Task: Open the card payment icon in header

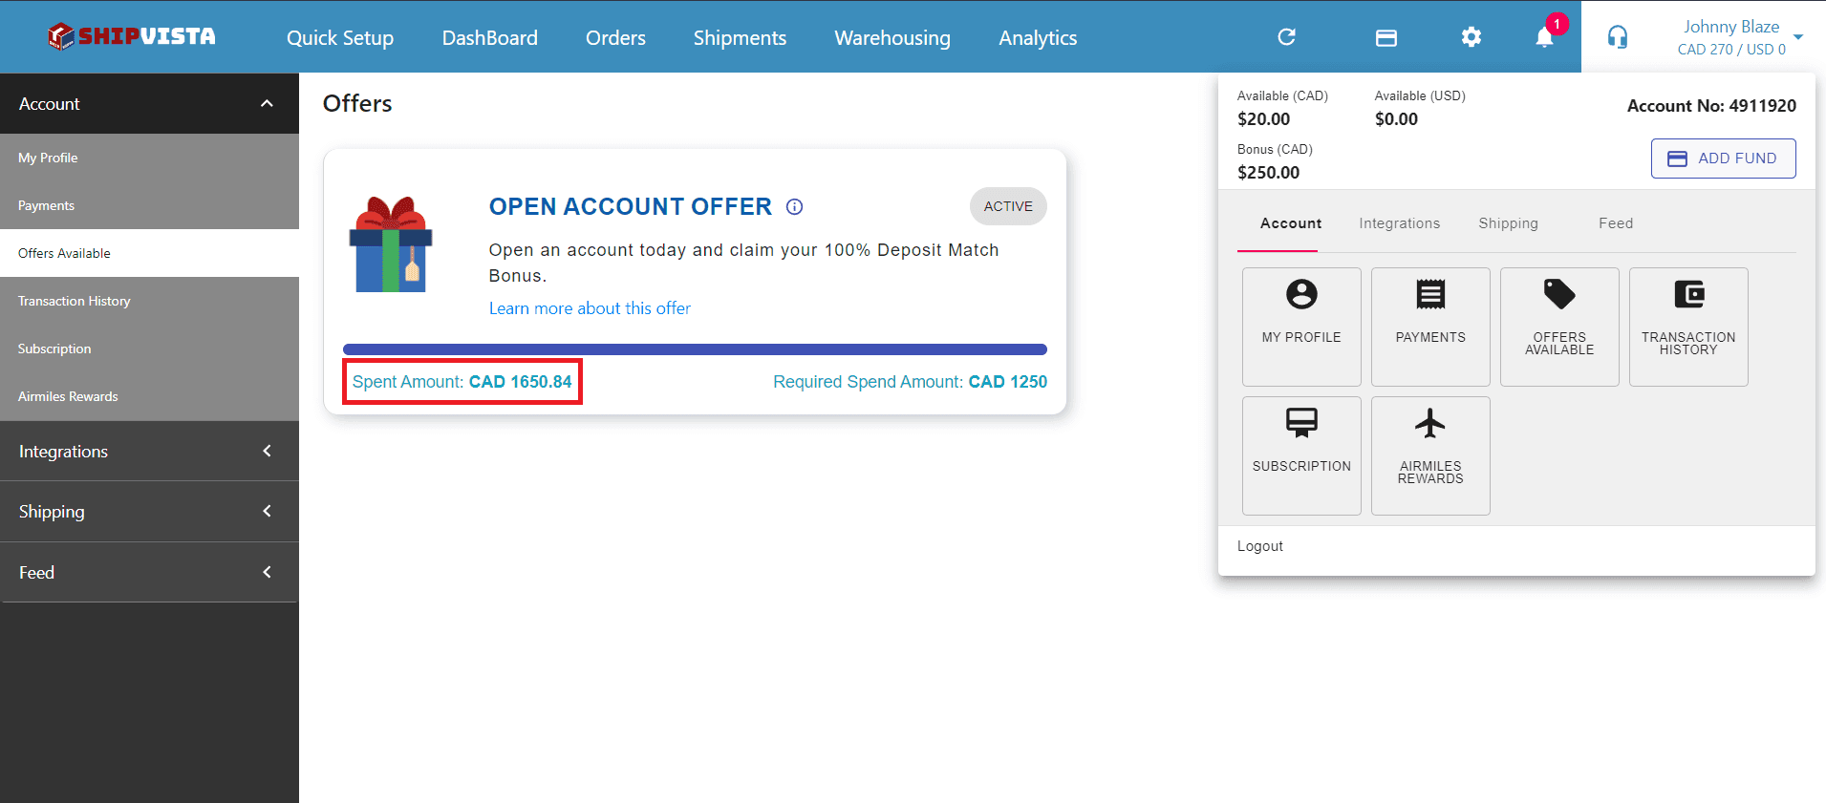Action: (x=1386, y=38)
